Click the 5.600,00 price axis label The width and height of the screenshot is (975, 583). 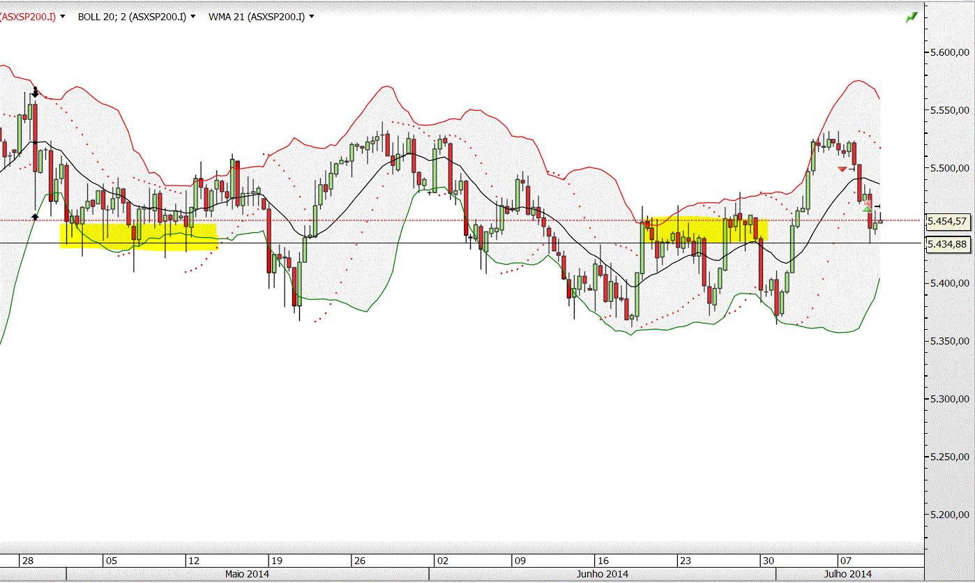pos(949,53)
